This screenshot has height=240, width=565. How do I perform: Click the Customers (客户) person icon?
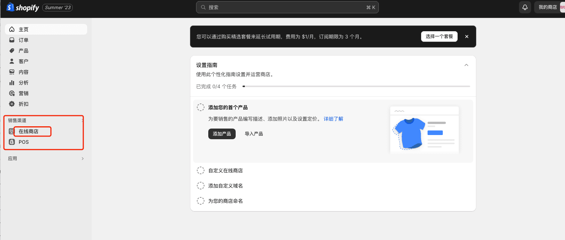click(x=12, y=61)
